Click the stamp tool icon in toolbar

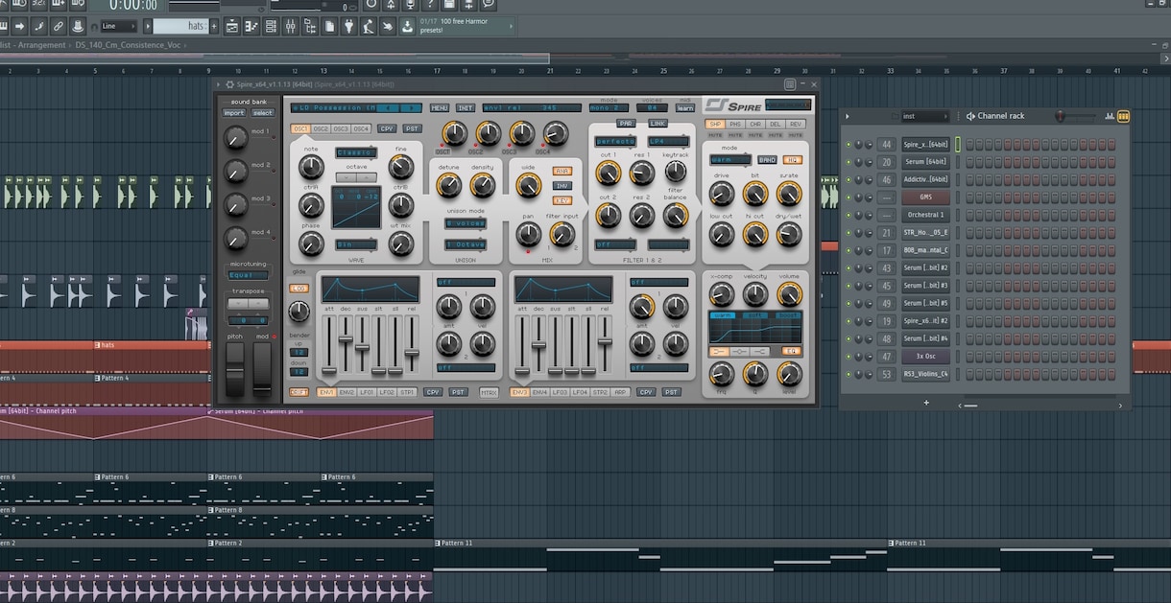78,26
